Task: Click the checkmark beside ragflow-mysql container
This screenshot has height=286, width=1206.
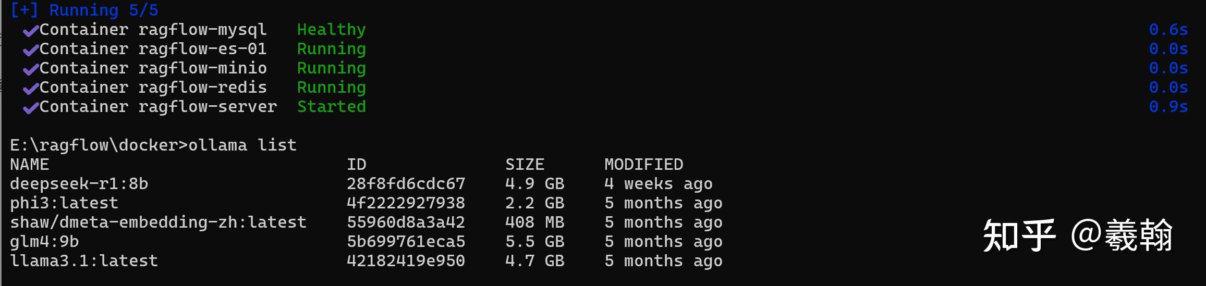Action: click(31, 31)
